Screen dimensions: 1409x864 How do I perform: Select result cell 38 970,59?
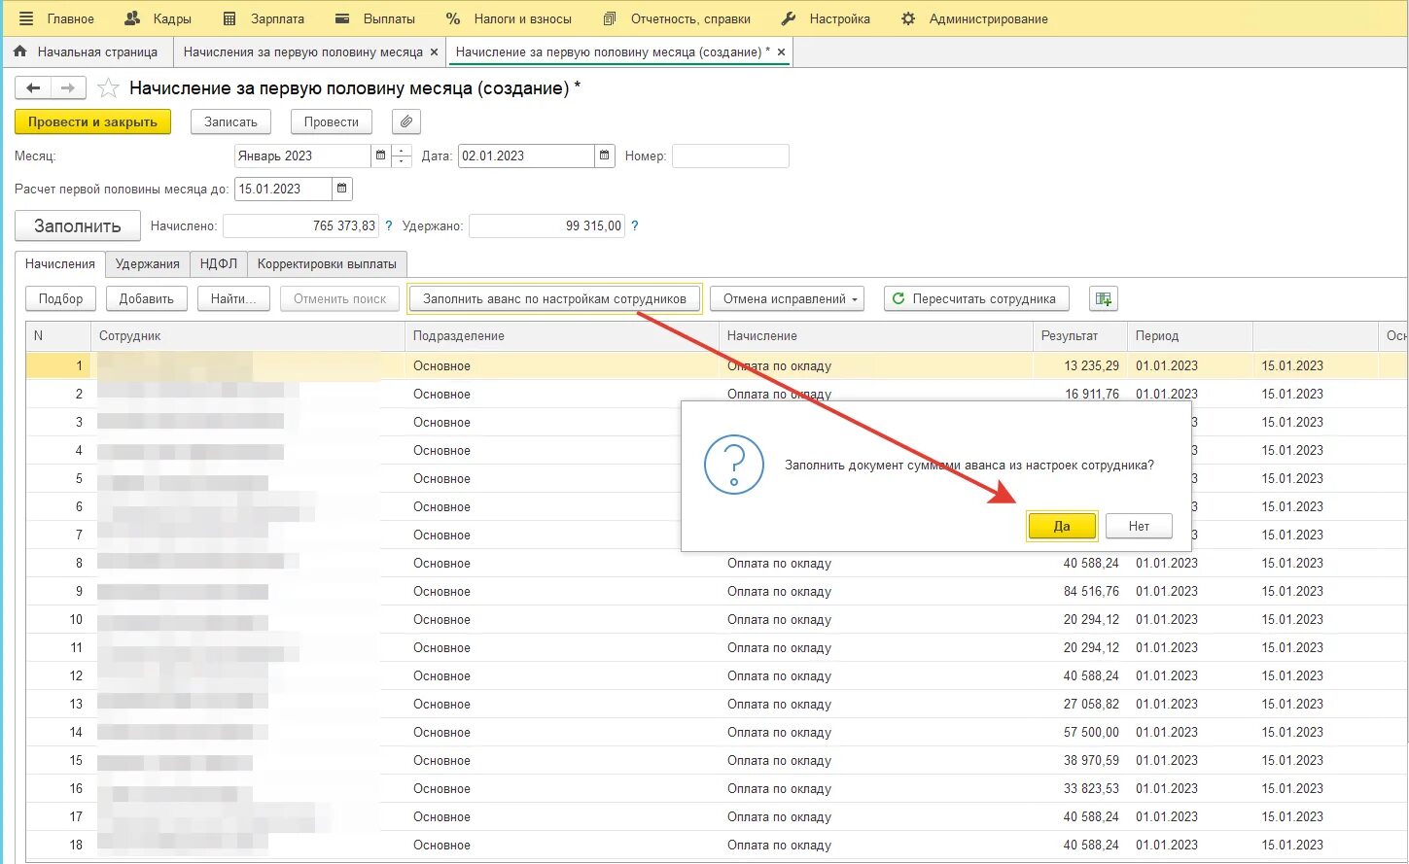[x=1079, y=760]
